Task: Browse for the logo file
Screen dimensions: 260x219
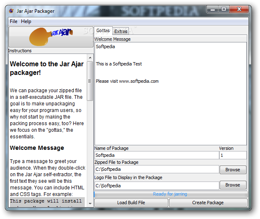Action: click(x=233, y=185)
